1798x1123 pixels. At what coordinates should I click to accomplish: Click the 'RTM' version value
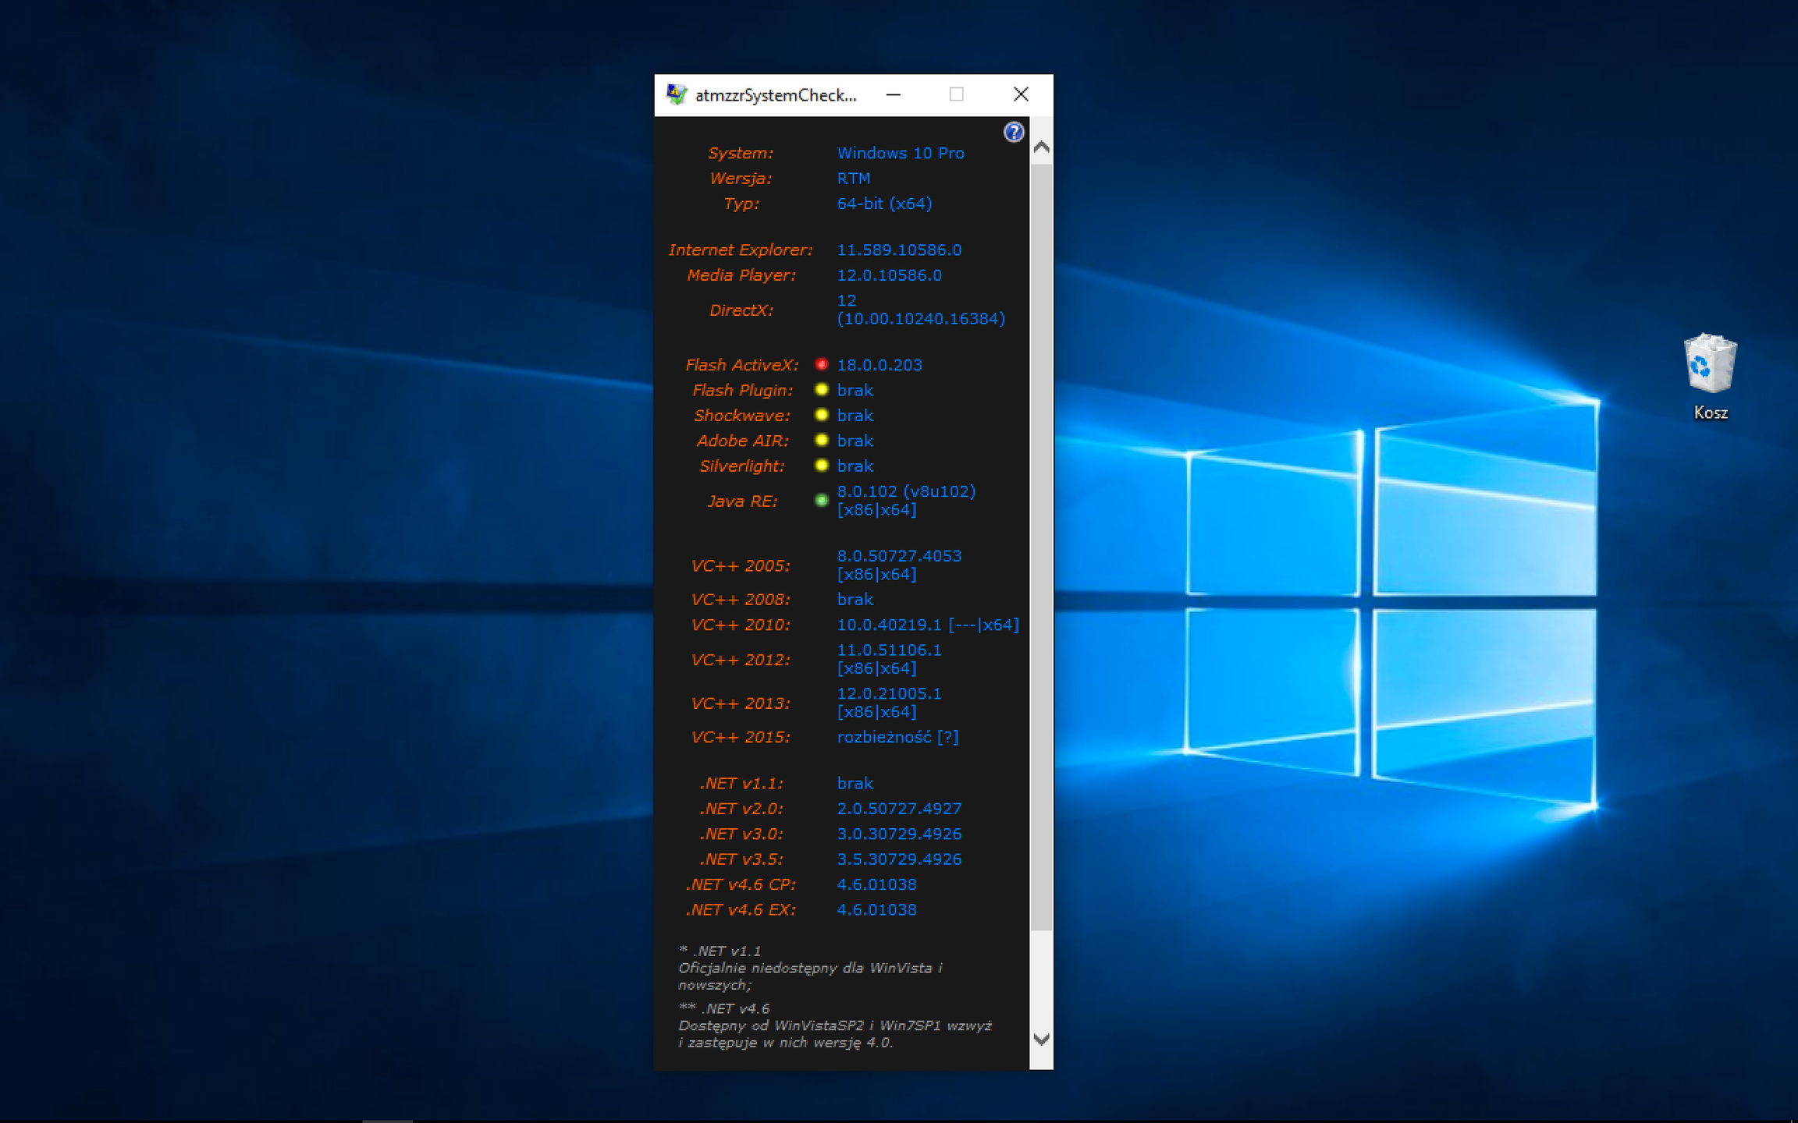[x=853, y=179]
